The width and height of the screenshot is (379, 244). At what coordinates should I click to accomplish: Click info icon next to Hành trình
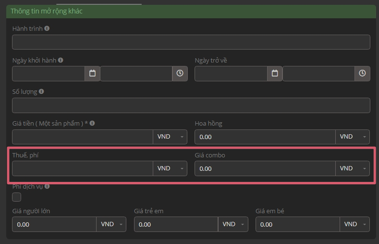pos(47,28)
